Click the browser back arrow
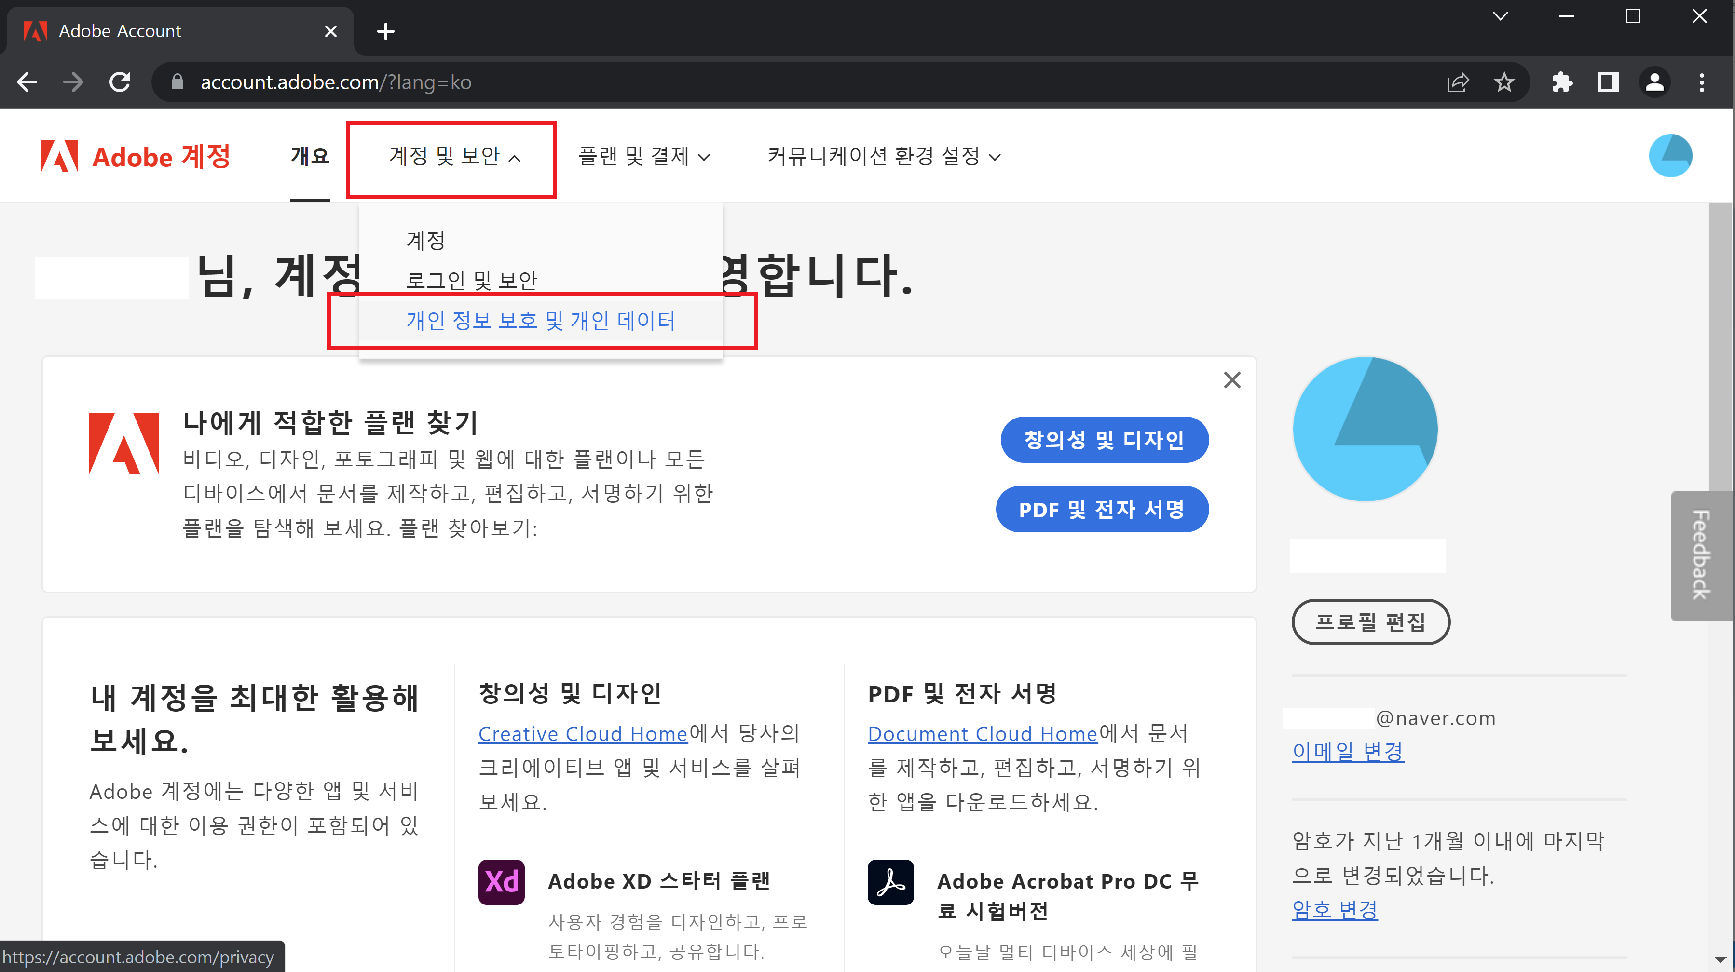 point(26,81)
